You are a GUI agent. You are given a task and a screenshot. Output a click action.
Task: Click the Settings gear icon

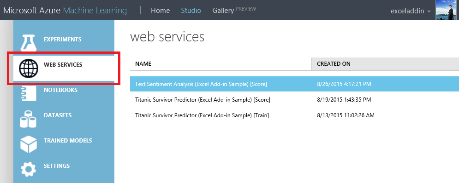click(29, 169)
